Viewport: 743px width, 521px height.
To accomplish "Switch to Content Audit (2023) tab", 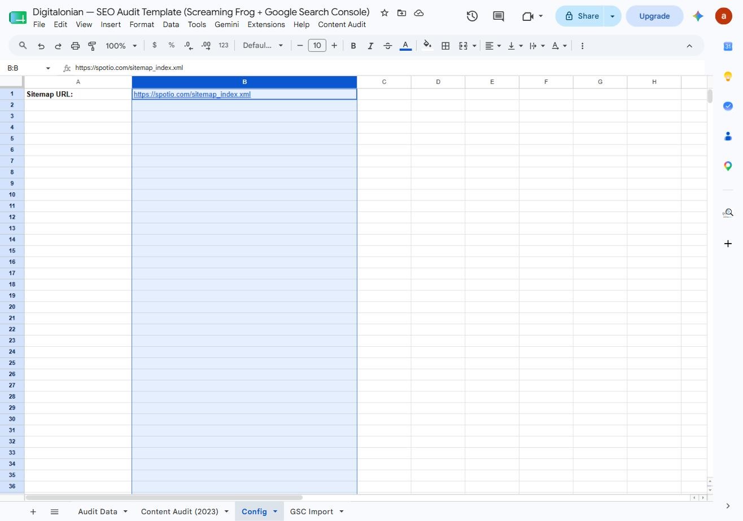I will click(x=180, y=511).
